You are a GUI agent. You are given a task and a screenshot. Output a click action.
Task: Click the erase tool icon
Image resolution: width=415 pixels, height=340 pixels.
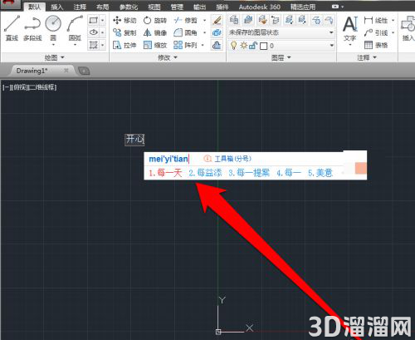(217, 20)
